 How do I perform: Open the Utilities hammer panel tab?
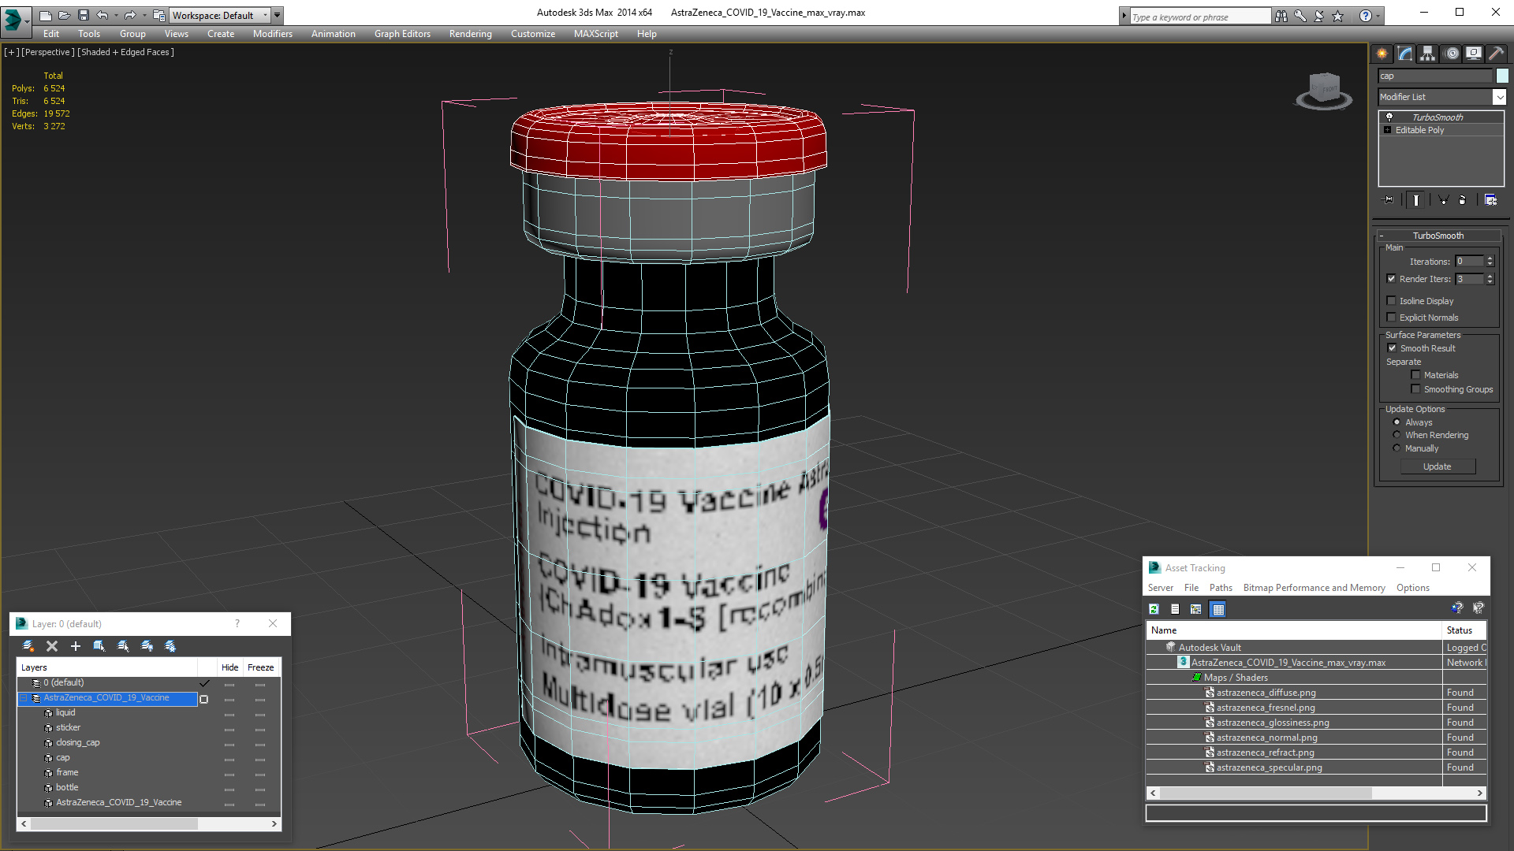(1496, 54)
